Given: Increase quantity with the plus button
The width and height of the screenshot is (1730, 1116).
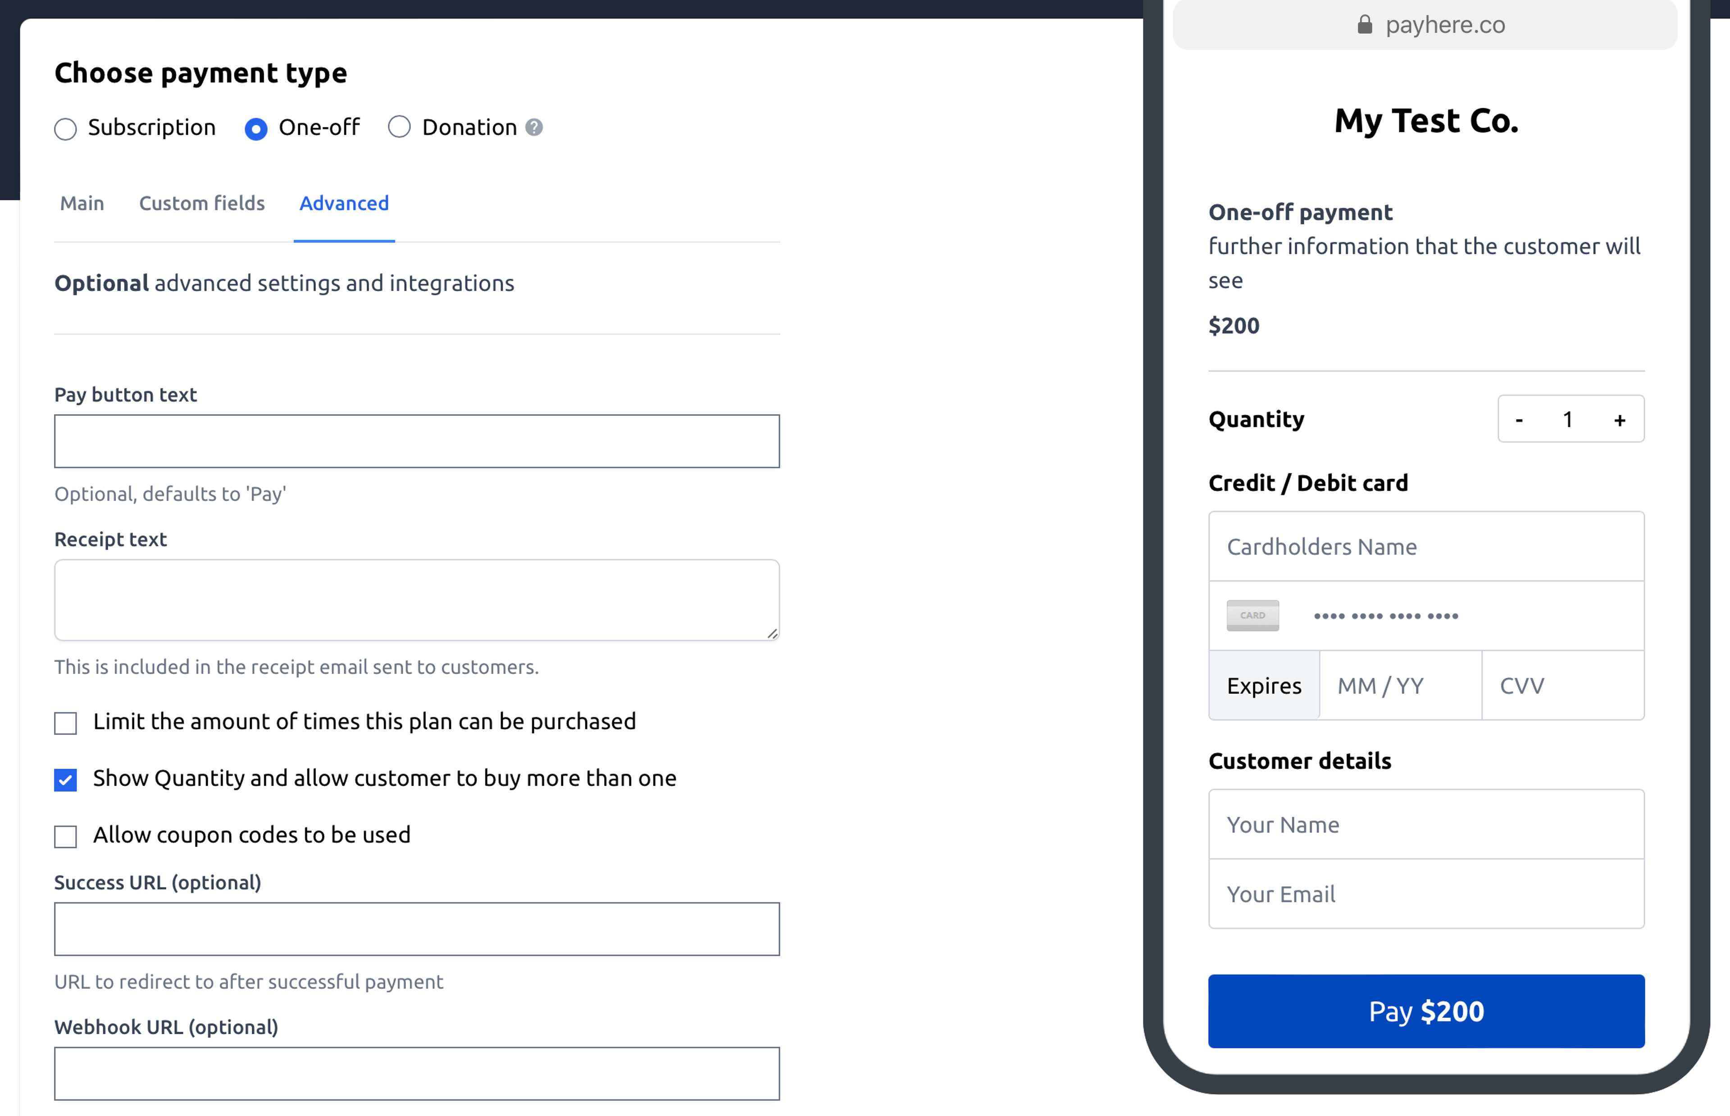Looking at the screenshot, I should (x=1620, y=419).
